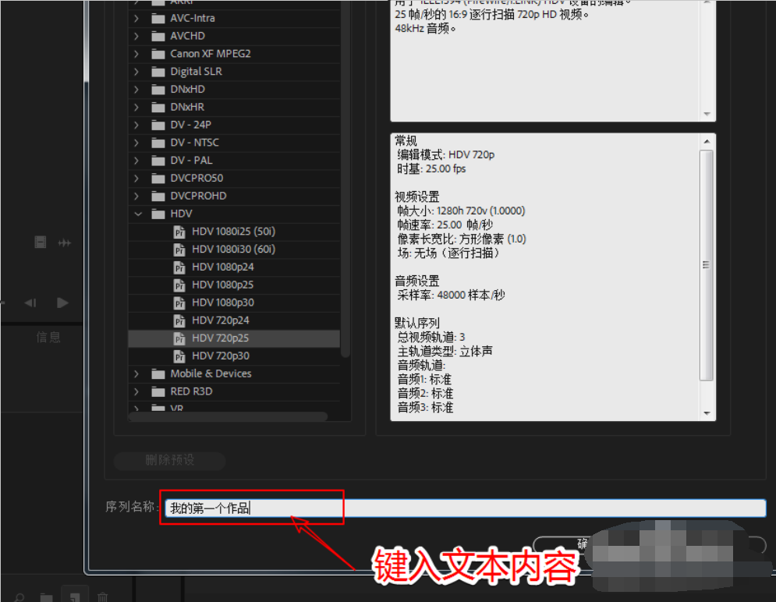Click the filmstrip icon in left panel
Image resolution: width=776 pixels, height=602 pixels.
pyautogui.click(x=40, y=243)
